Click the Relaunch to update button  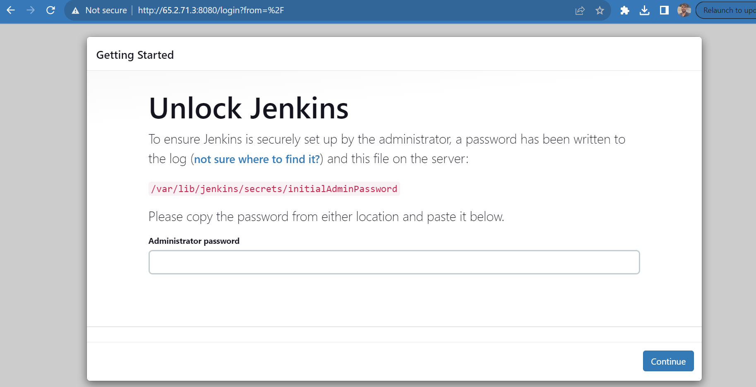click(726, 10)
